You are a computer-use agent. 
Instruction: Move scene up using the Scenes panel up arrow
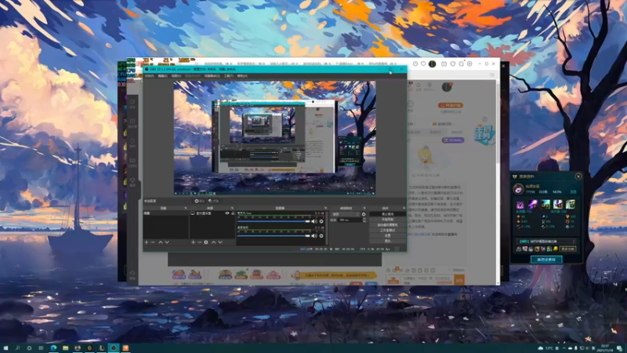pyautogui.click(x=161, y=242)
